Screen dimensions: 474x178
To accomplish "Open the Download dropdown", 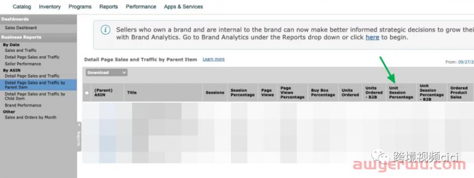I will pos(106,72).
